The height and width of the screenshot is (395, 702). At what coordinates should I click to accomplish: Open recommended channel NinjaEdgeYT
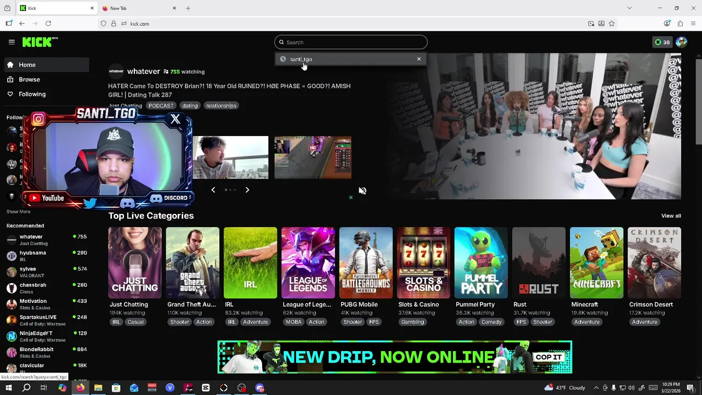point(47,336)
